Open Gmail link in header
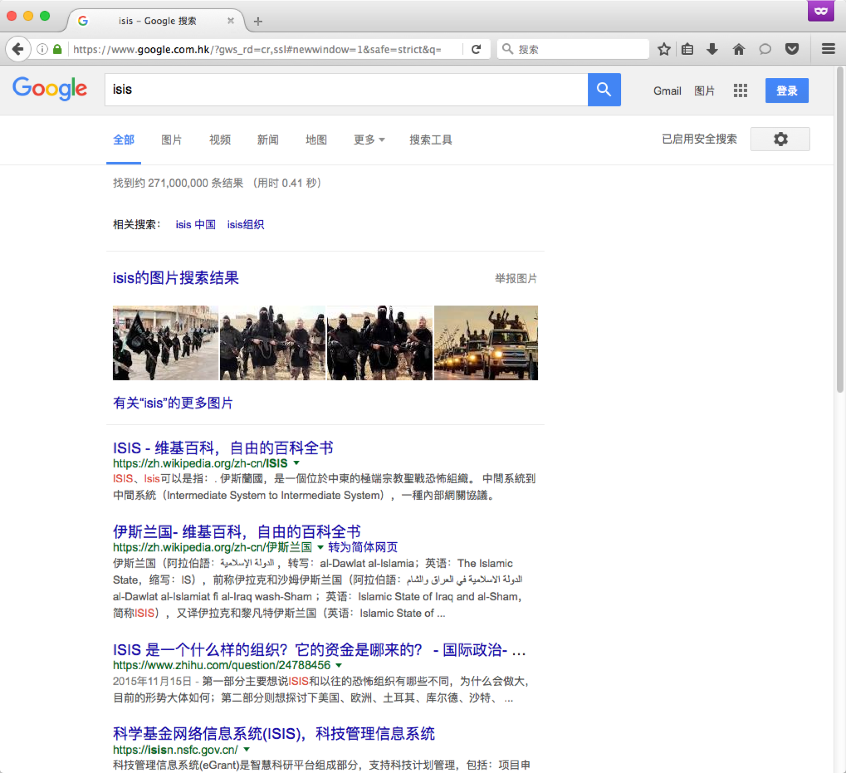The width and height of the screenshot is (846, 773). click(x=667, y=91)
